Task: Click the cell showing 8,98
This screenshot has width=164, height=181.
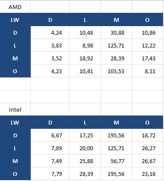Action: pyautogui.click(x=85, y=45)
